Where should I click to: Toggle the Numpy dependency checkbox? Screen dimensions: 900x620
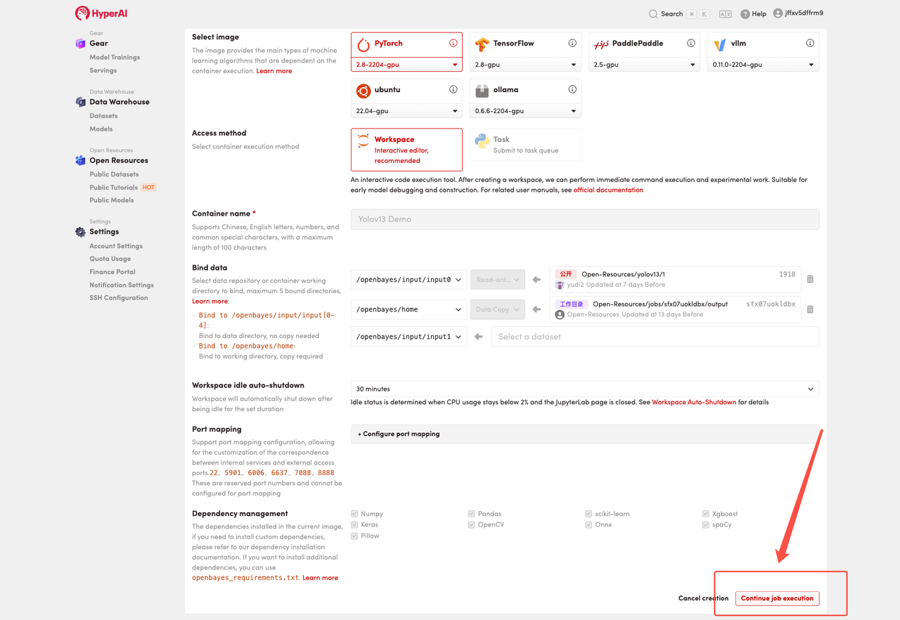click(x=354, y=514)
